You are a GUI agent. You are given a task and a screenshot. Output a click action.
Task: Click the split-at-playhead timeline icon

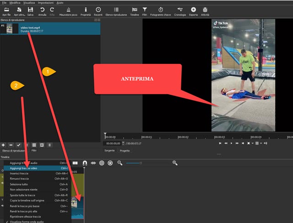pyautogui.click(x=75, y=163)
